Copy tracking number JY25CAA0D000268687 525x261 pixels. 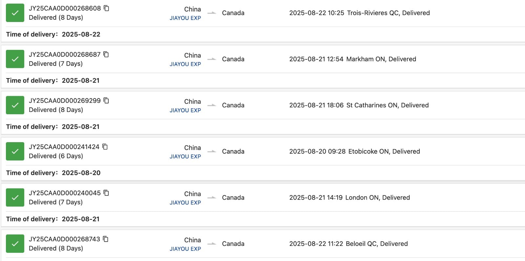106,54
